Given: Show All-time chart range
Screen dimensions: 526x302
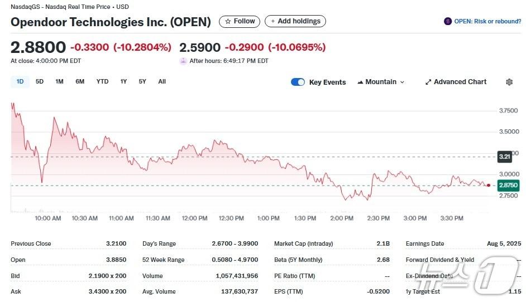Looking at the screenshot, I should click(x=162, y=81).
